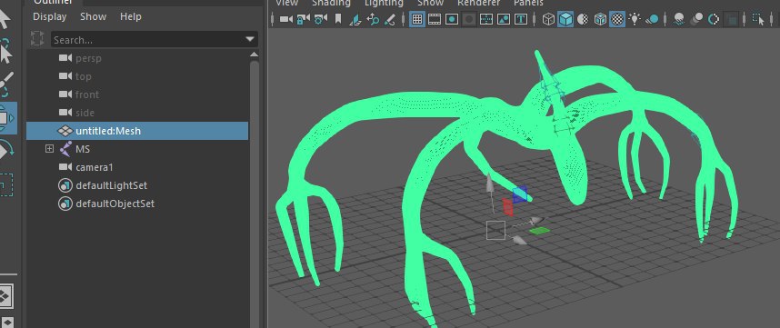Viewport: 780px width, 328px height.
Task: Click the filter icon left of Search
Action: (37, 39)
